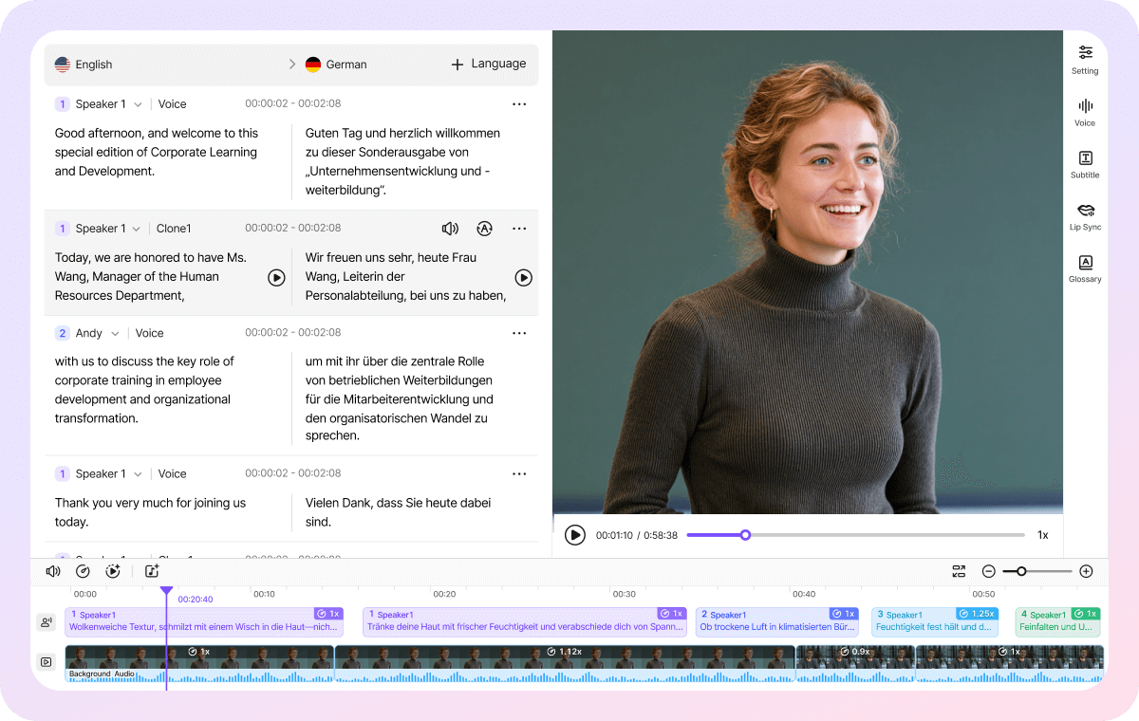Click the add music icon above the timeline

tap(152, 571)
